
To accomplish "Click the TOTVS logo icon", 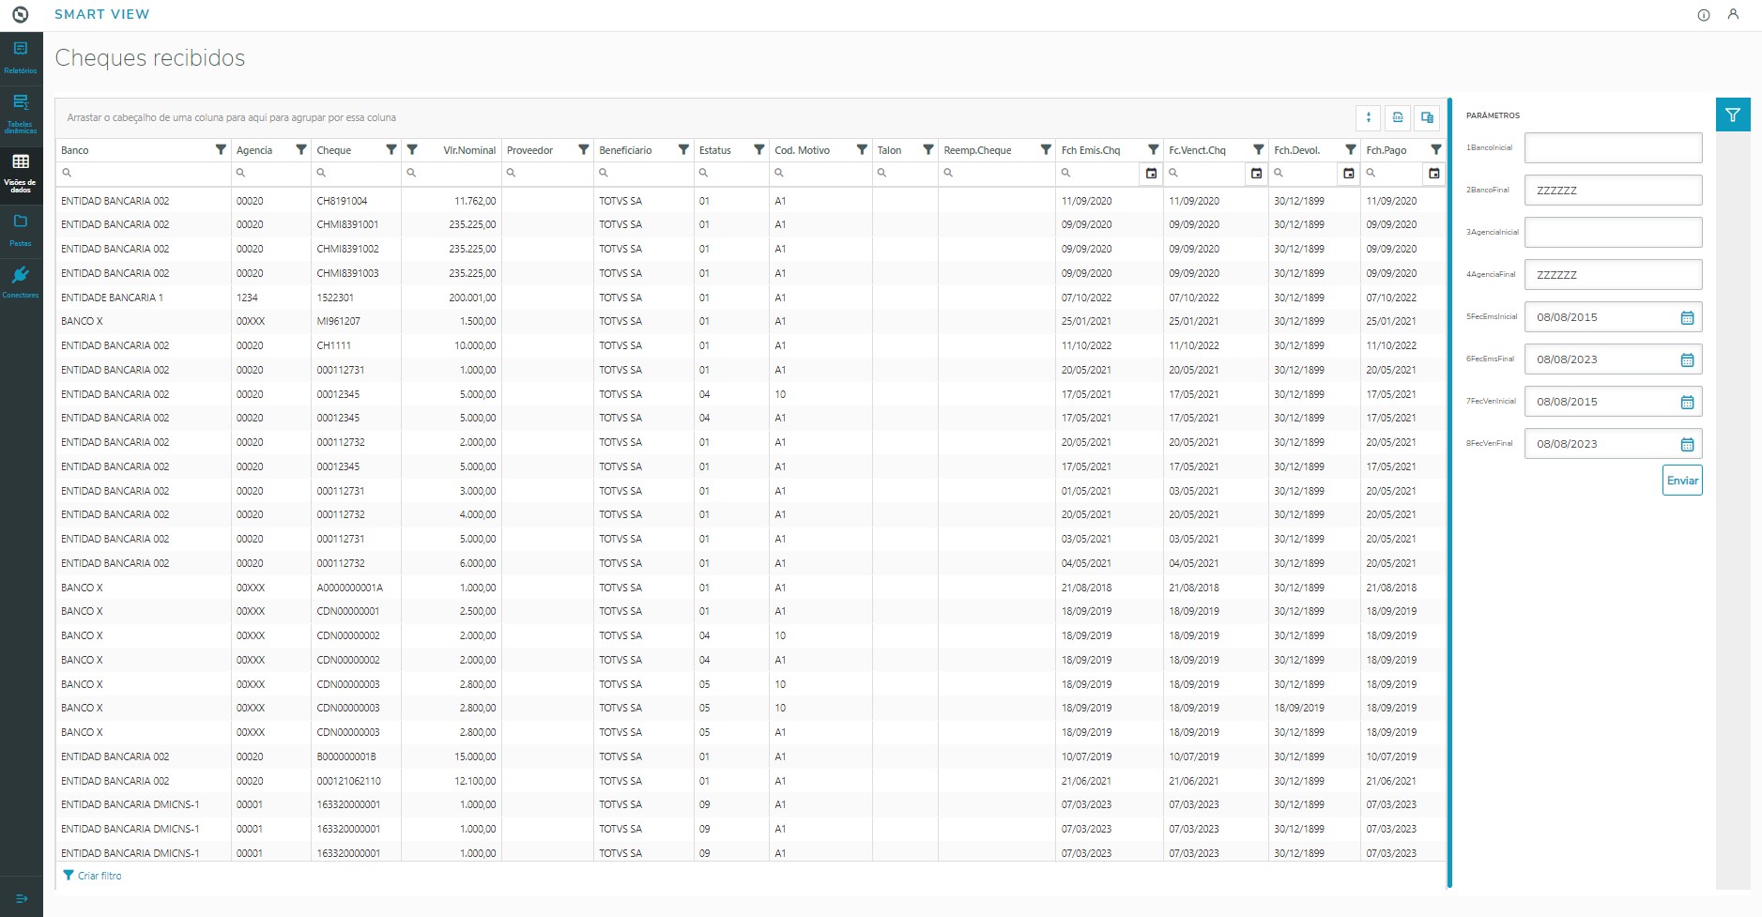I will coord(21,14).
